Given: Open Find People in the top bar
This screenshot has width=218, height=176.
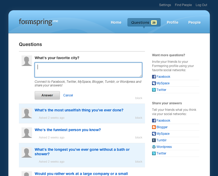Looking at the screenshot, I should tap(183, 5).
